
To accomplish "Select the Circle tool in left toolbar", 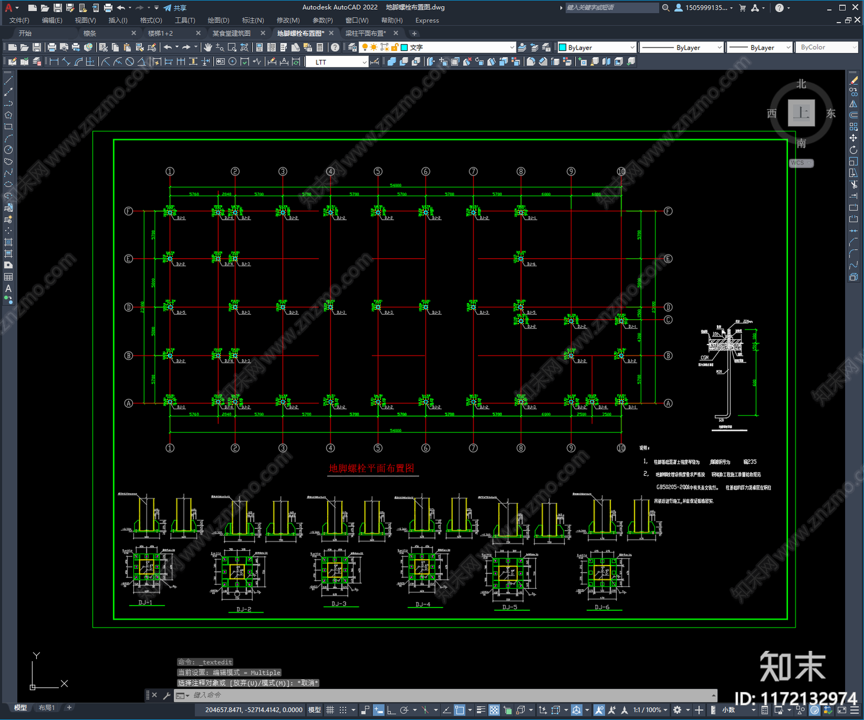I will [8, 150].
